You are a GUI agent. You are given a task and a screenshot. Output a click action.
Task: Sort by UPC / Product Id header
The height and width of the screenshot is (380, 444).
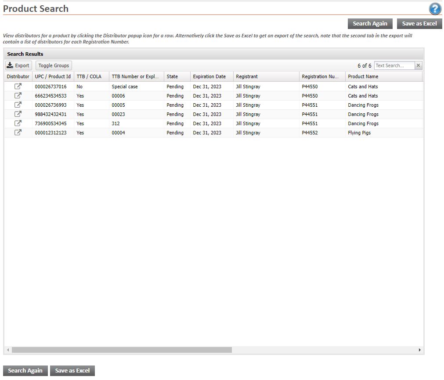coord(53,76)
